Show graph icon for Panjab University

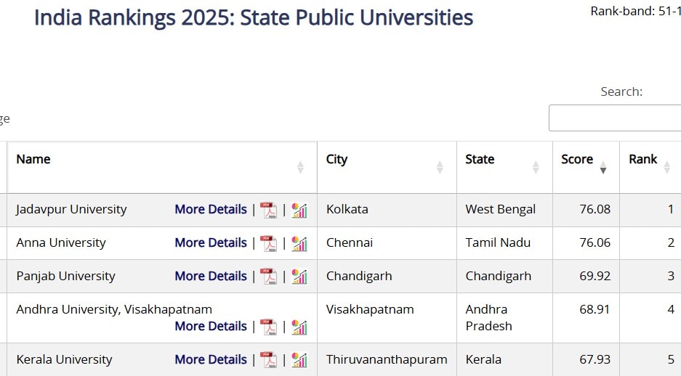click(299, 277)
